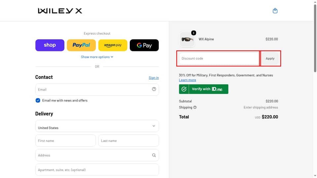Click the Subtotal label
Image resolution: width=317 pixels, height=178 pixels.
(185, 101)
